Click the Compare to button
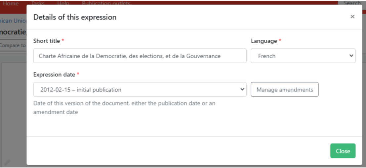This screenshot has height=168, width=366. [13, 45]
